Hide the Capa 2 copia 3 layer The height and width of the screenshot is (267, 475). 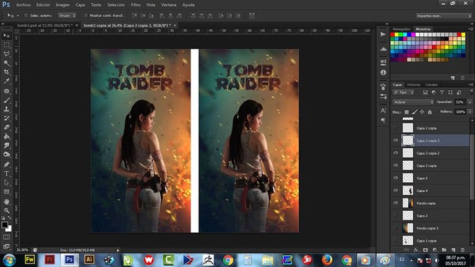tap(396, 140)
